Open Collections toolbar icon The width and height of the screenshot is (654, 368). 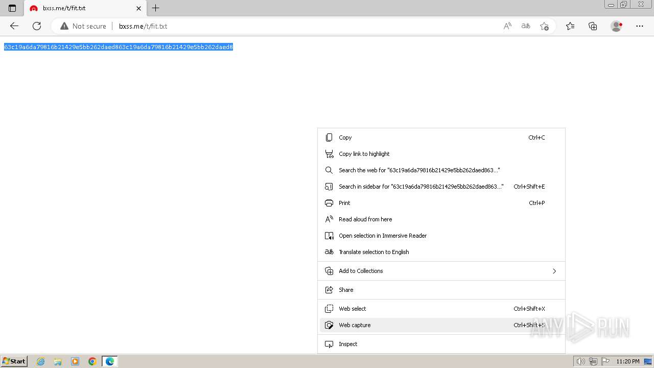pos(593,26)
